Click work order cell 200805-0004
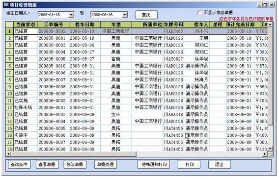278x177 pixels. pos(54,52)
